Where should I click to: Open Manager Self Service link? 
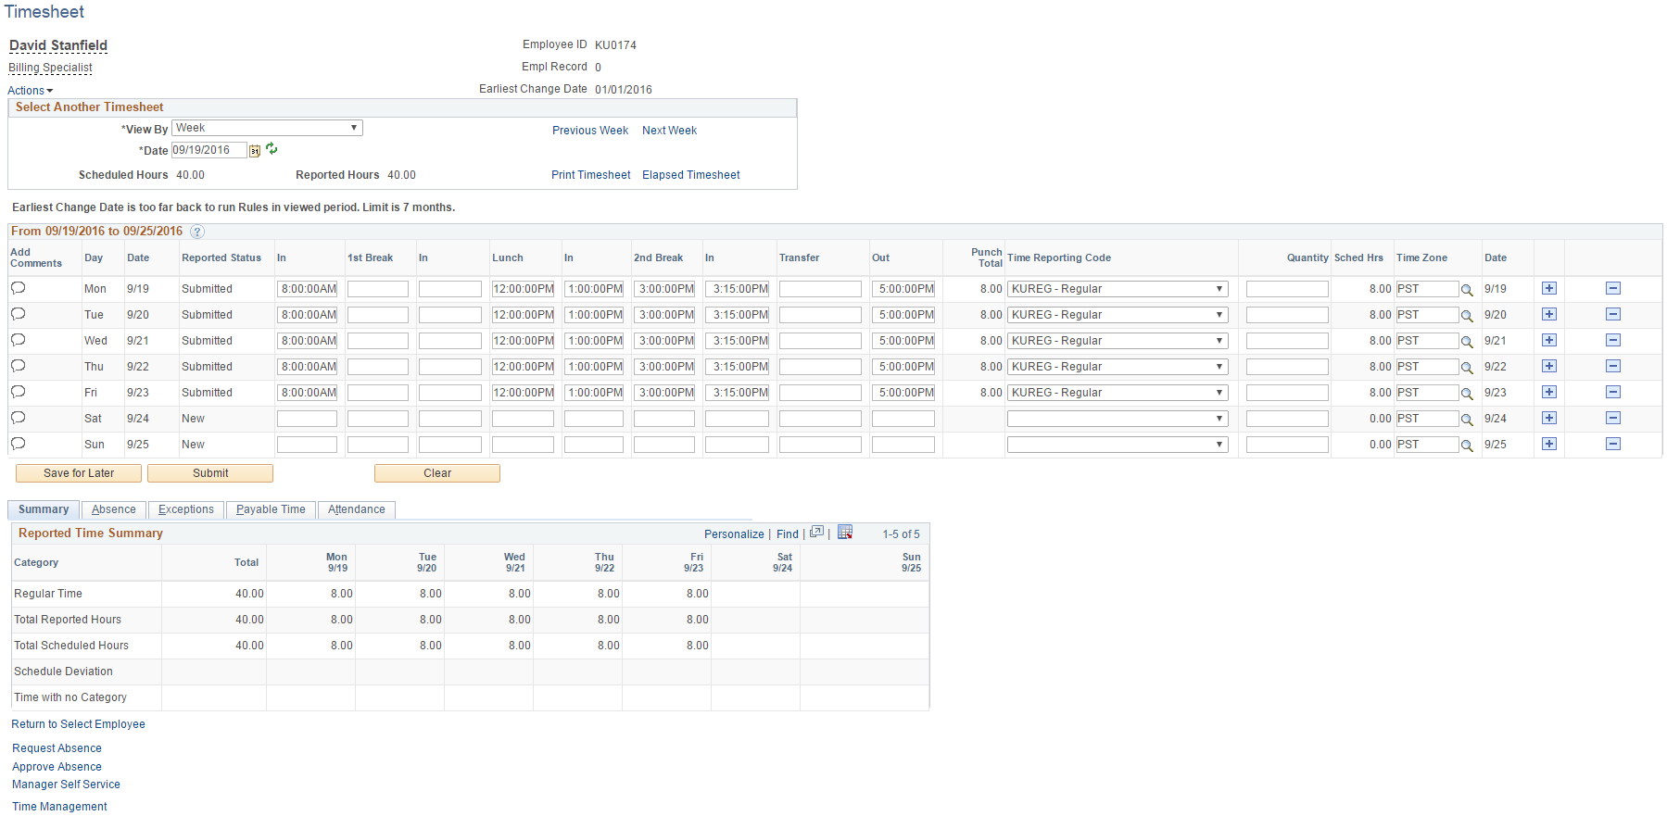[x=67, y=785]
